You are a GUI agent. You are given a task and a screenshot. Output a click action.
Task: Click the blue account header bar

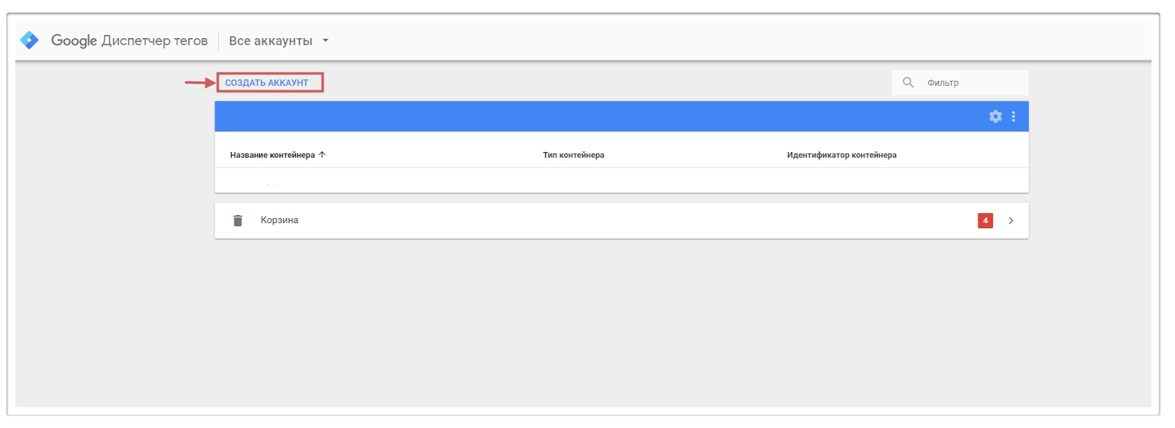587,117
